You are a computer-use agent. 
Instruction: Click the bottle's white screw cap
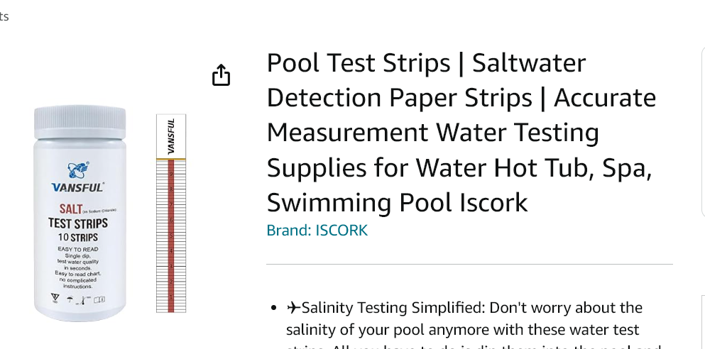pyautogui.click(x=79, y=121)
